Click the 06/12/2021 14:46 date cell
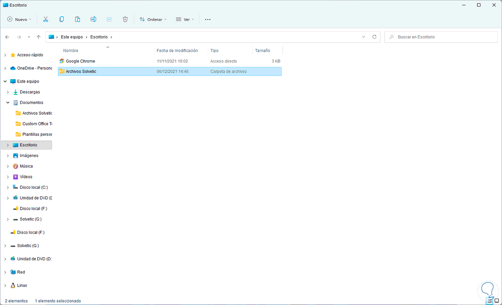The image size is (502, 305). tap(172, 71)
